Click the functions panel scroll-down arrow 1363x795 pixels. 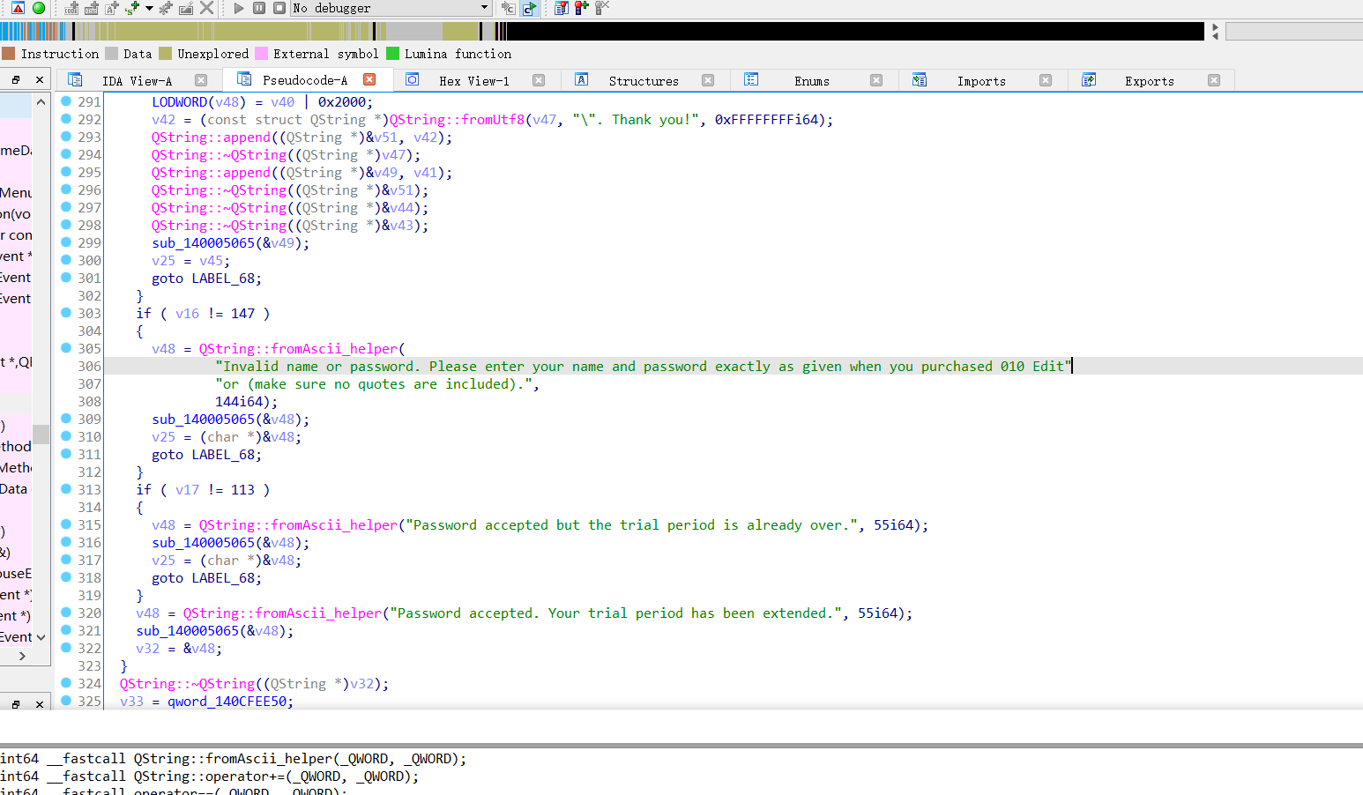tap(41, 637)
